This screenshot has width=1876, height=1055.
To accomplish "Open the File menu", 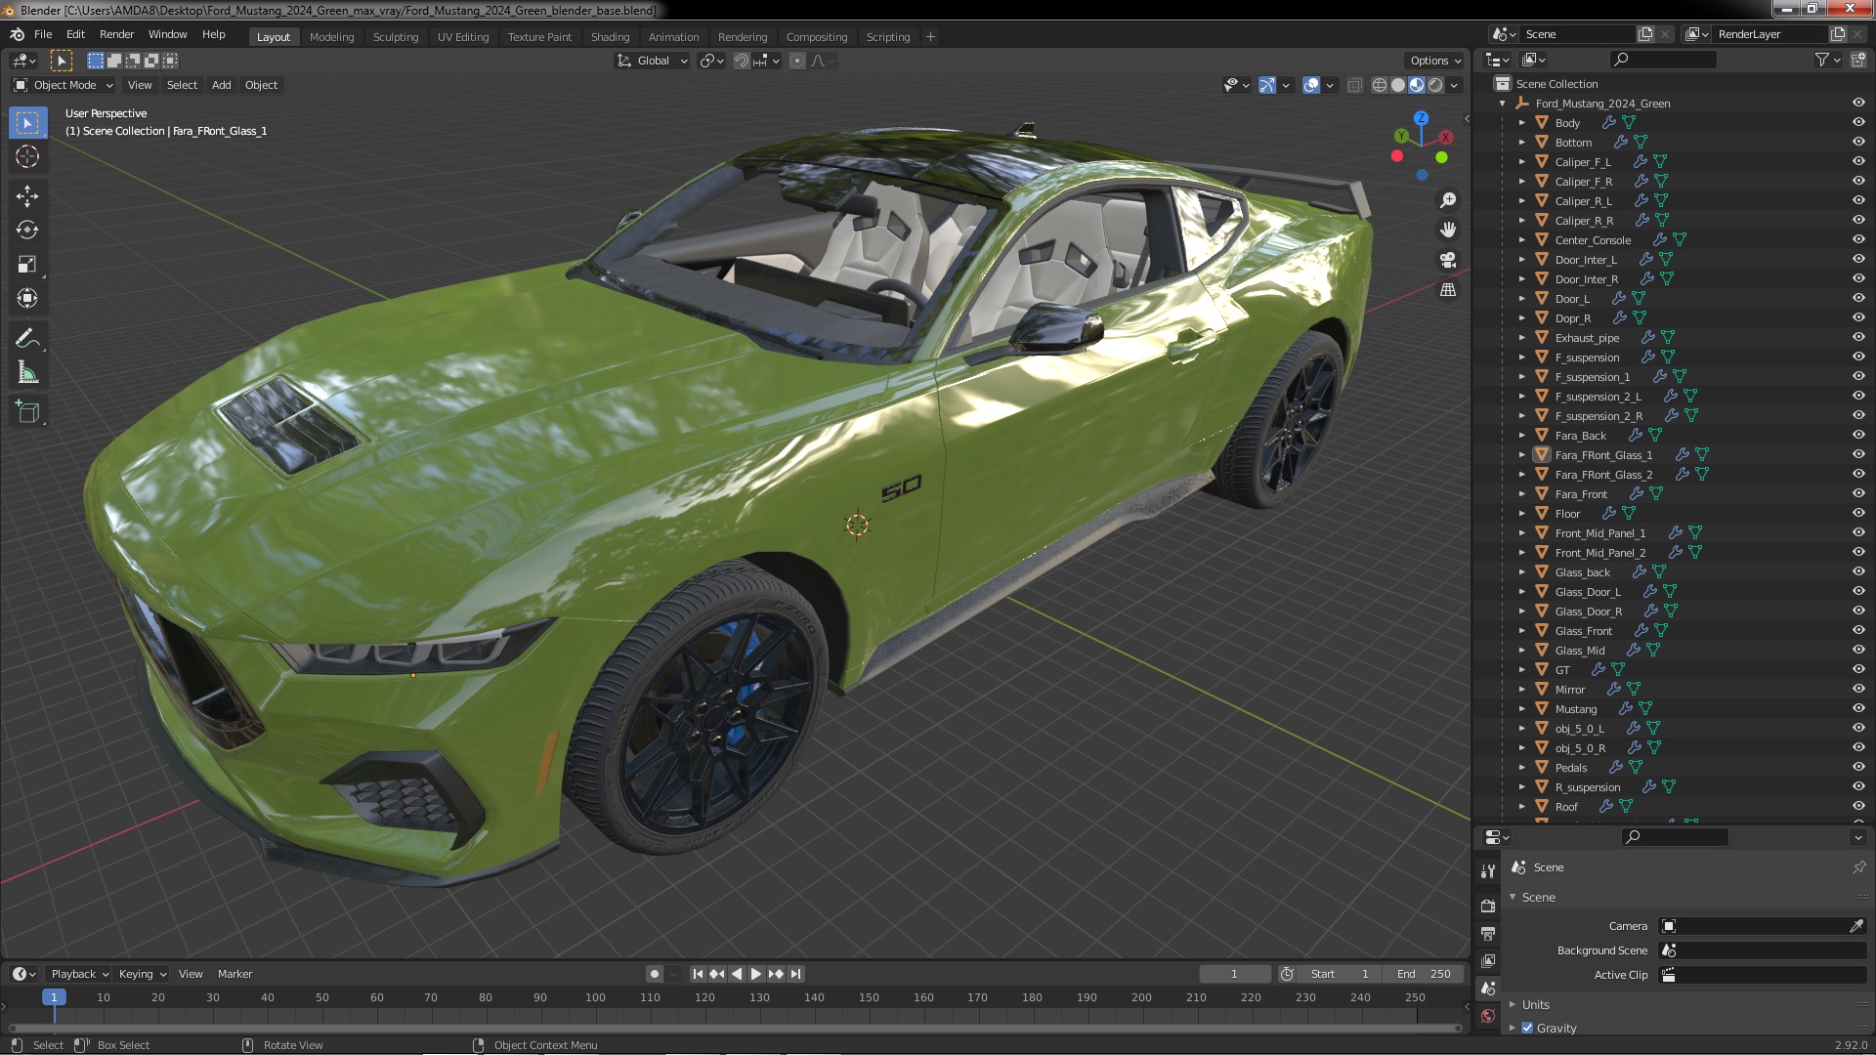I will (x=43, y=34).
